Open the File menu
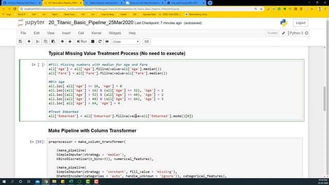This screenshot has height=185, width=329. pos(23,33)
